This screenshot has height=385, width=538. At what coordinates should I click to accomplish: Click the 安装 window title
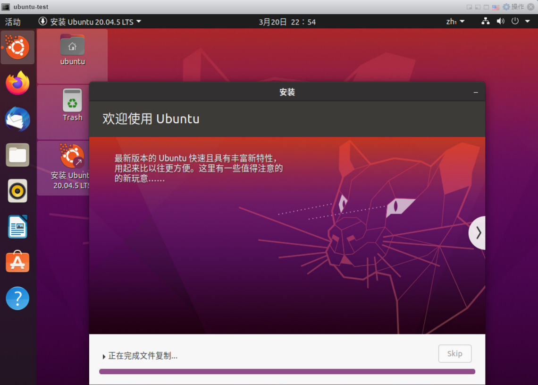[x=287, y=92]
